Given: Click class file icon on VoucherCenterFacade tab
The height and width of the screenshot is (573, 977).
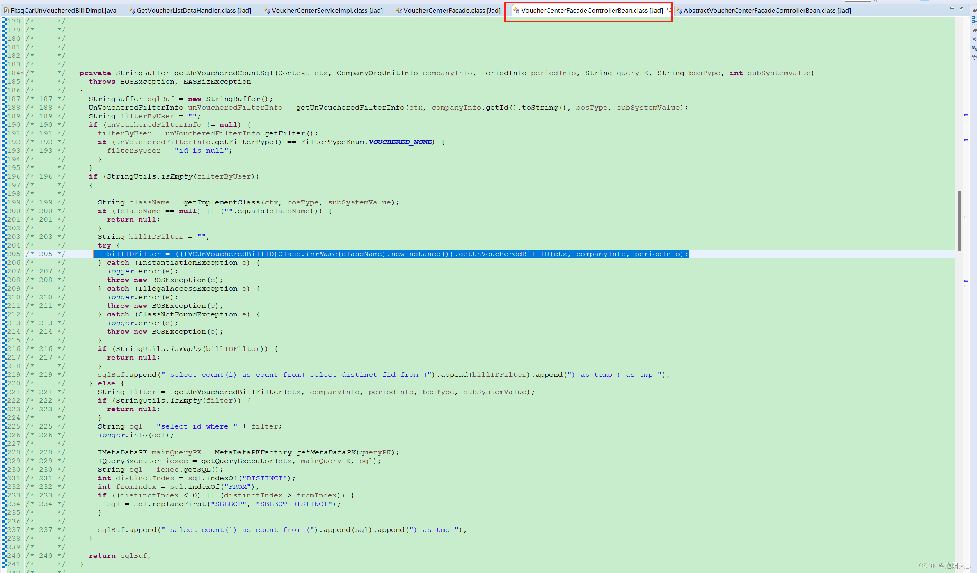Looking at the screenshot, I should pyautogui.click(x=399, y=10).
